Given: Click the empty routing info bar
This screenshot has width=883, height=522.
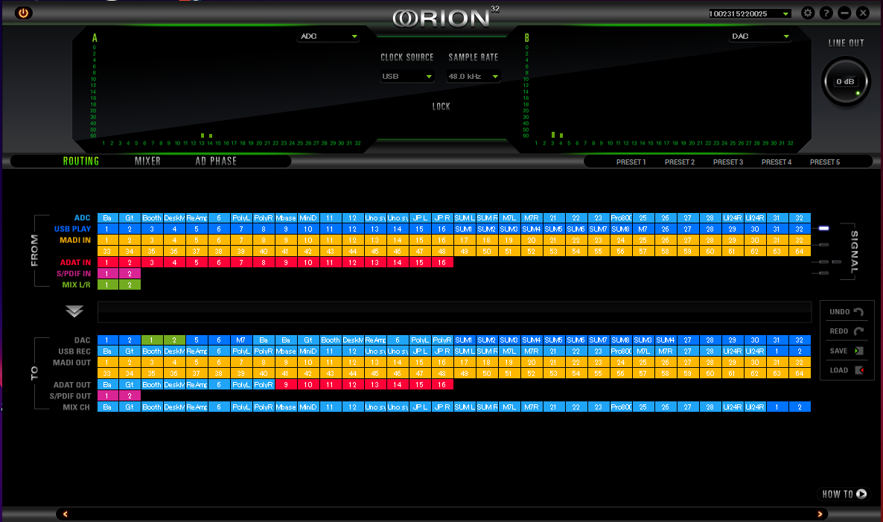Looking at the screenshot, I should (x=454, y=311).
